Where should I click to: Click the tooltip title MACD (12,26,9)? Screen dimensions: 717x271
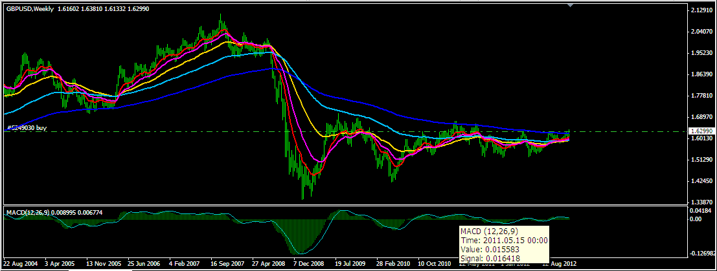click(x=488, y=232)
